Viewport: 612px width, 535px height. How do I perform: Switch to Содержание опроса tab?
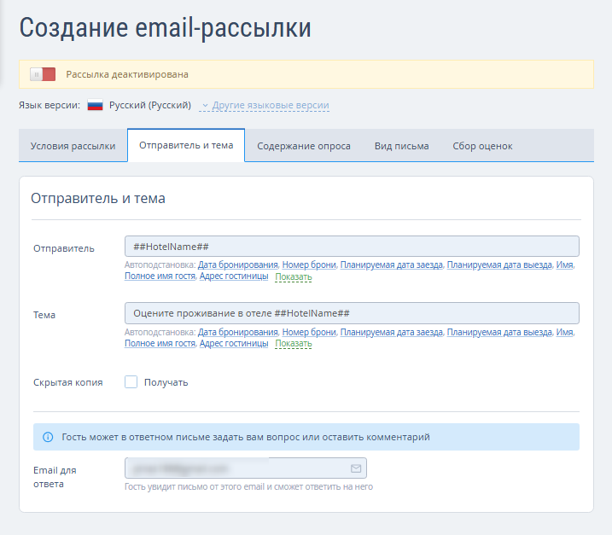tap(304, 146)
